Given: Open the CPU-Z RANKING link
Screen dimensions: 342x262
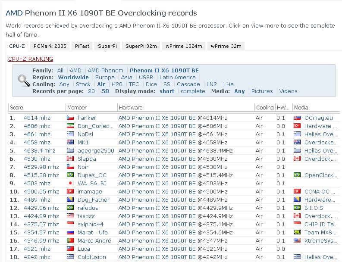Looking at the screenshot, I should point(31,59).
